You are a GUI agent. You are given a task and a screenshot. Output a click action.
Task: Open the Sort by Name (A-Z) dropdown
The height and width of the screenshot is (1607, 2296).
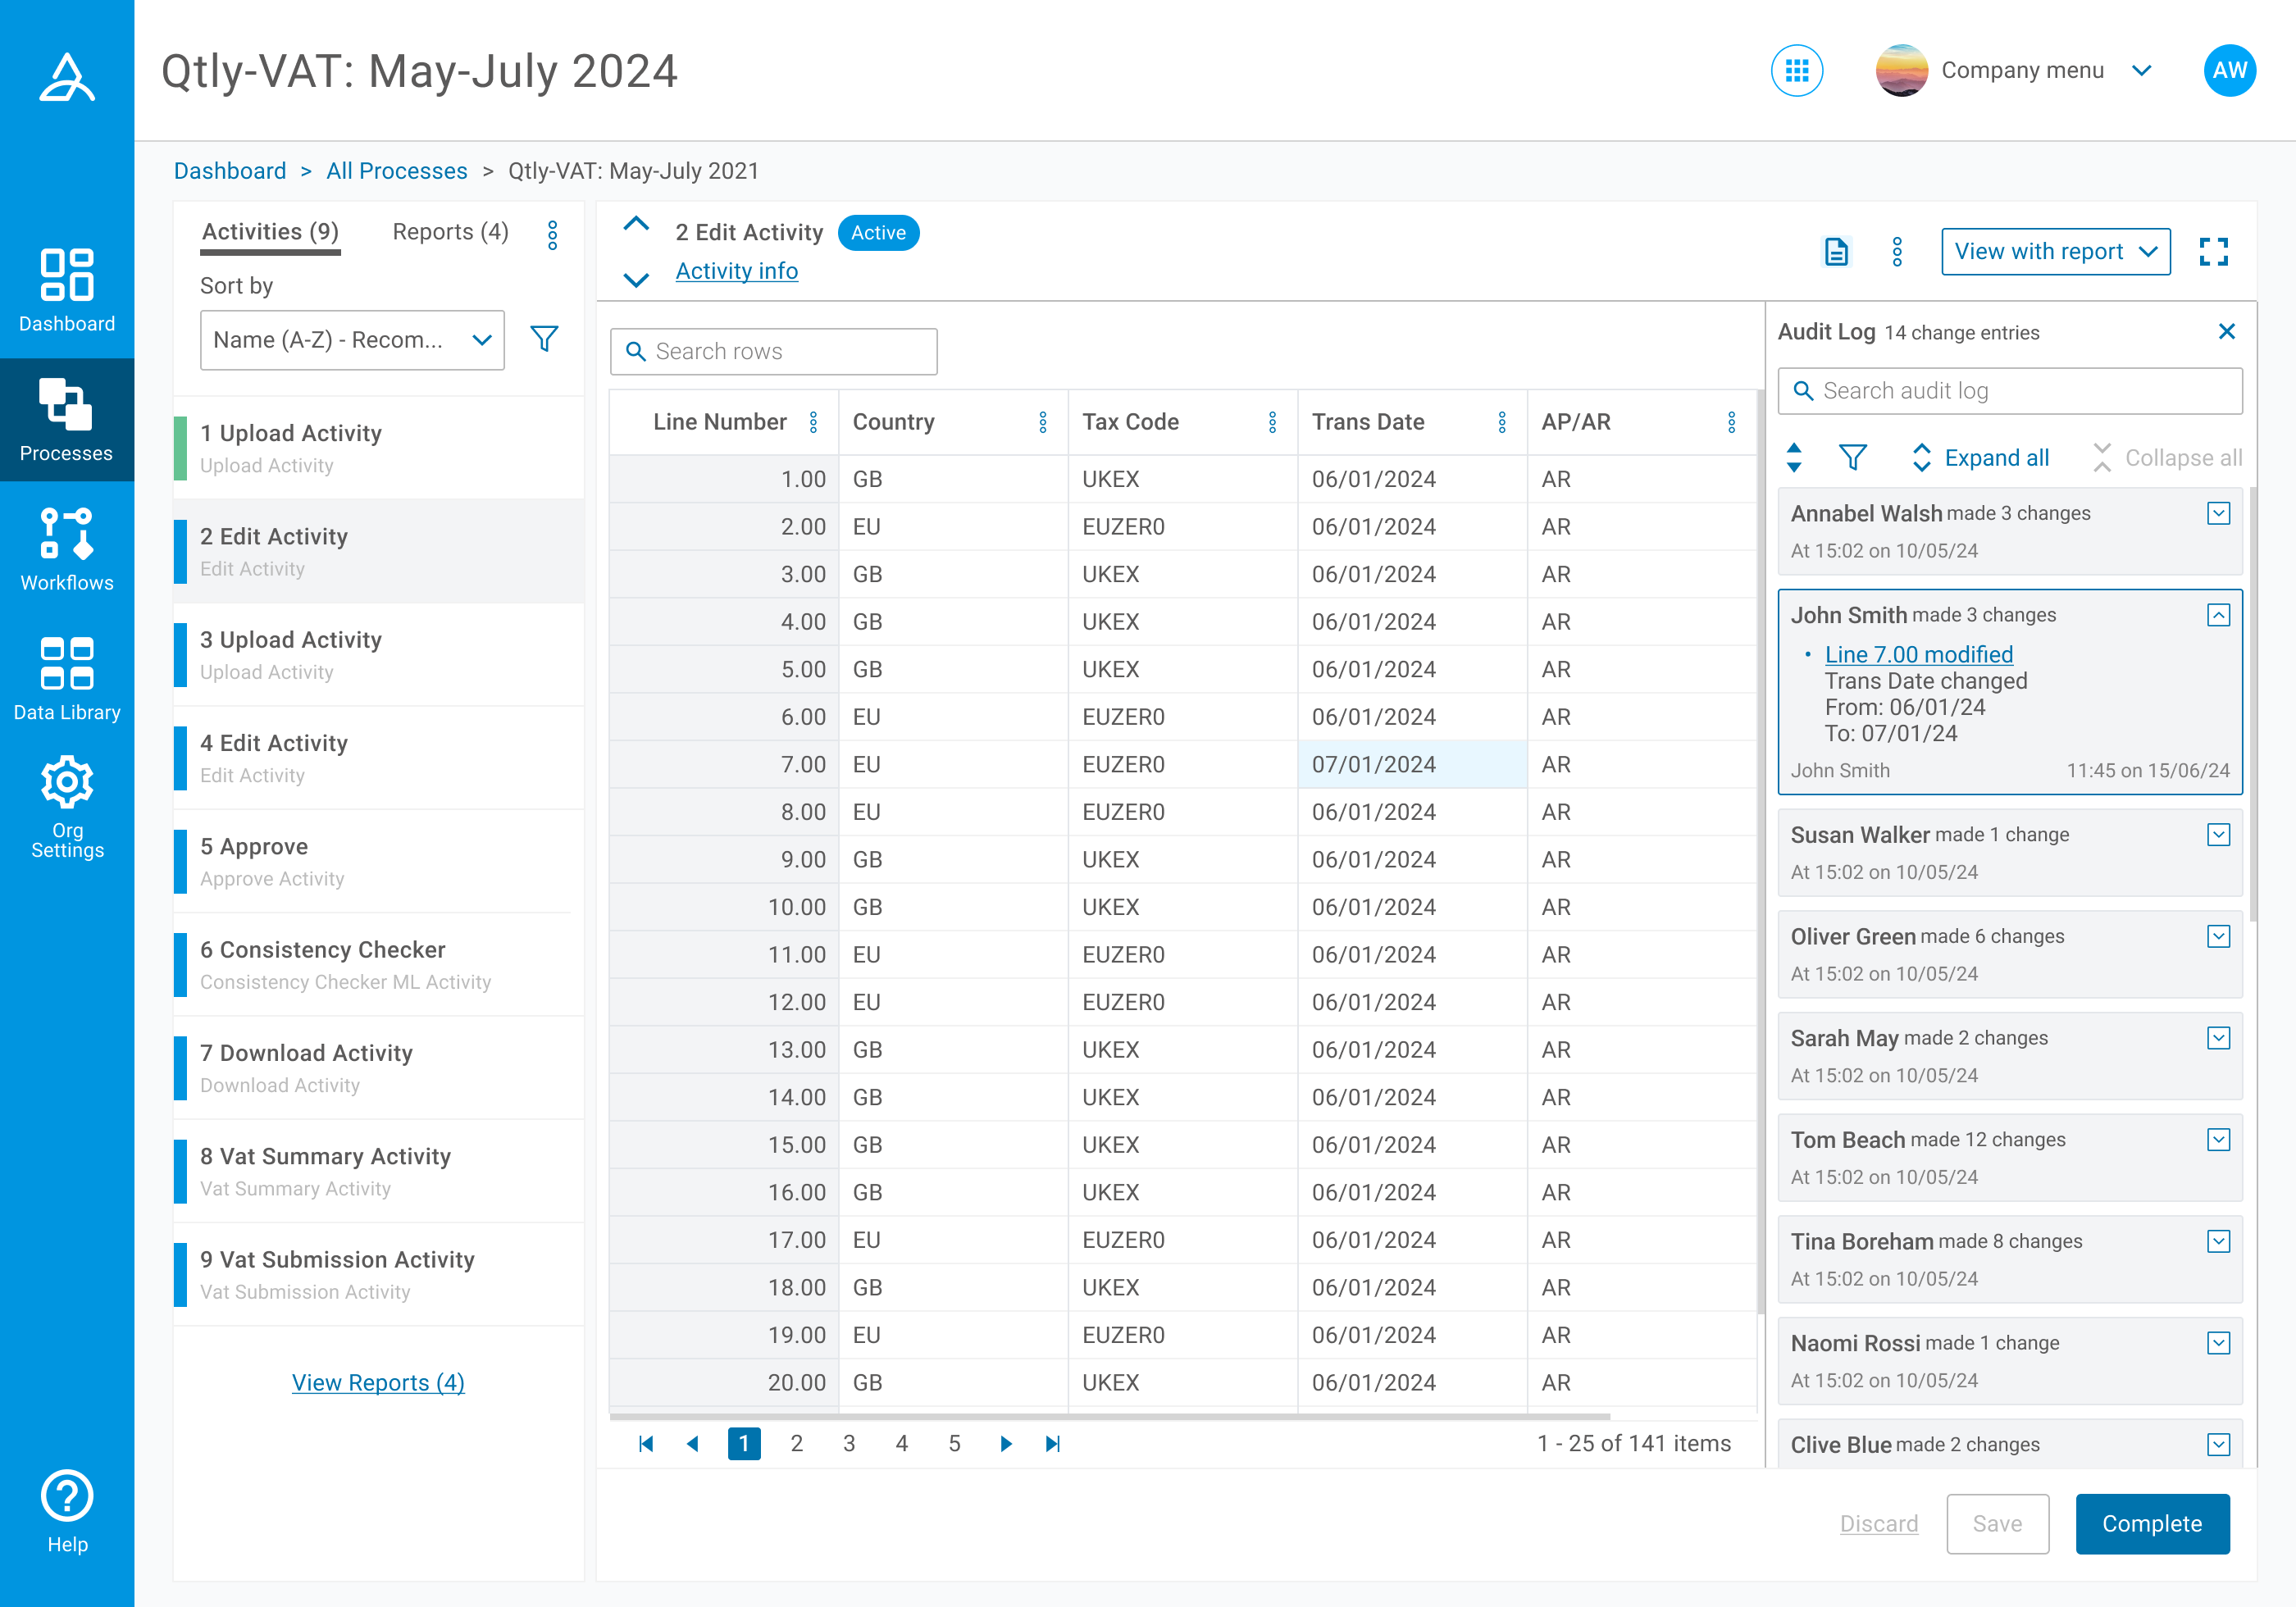coord(352,340)
